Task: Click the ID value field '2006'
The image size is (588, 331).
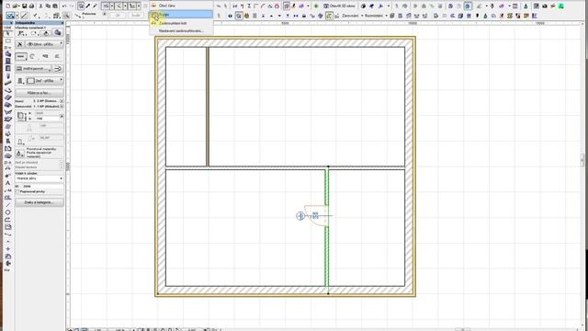Action: 42,186
